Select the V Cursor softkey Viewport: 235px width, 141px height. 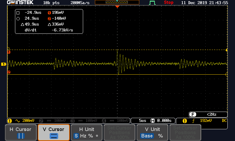pos(54,132)
